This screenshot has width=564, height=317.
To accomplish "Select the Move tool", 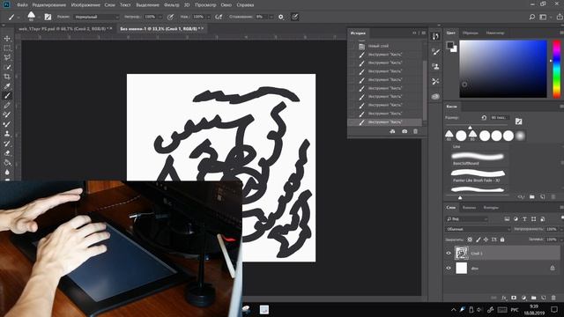I will (x=7, y=39).
